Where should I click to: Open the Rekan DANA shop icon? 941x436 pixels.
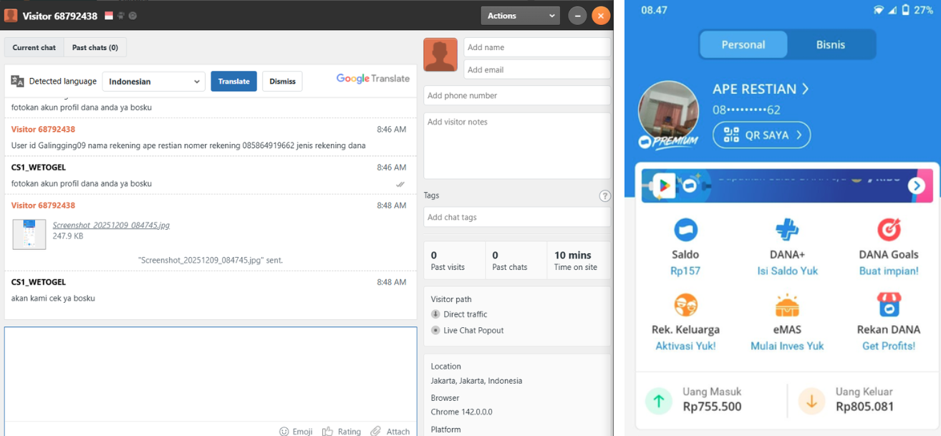click(889, 305)
